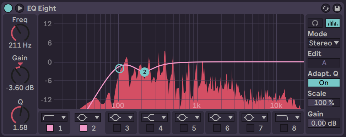Toggle the spectrum analyzer display button
This screenshot has width=346, height=137.
point(333,23)
